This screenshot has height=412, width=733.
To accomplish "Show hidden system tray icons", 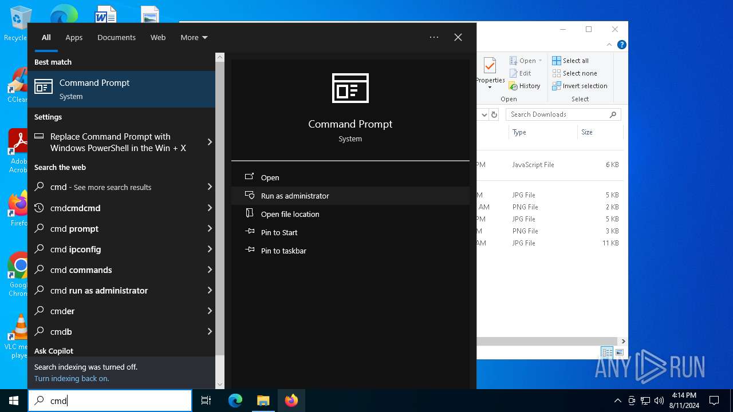I will coord(617,401).
